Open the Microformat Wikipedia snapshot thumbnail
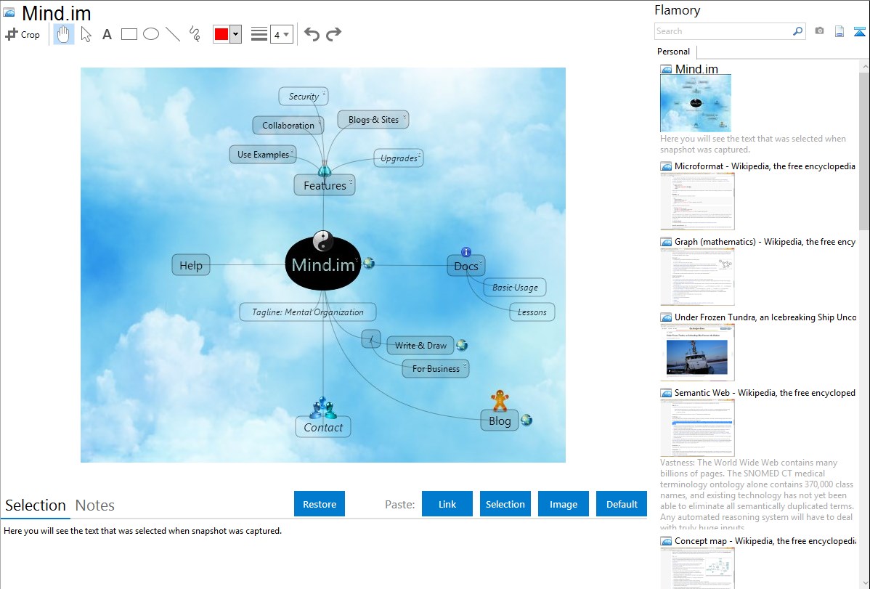870x589 pixels. [x=697, y=201]
